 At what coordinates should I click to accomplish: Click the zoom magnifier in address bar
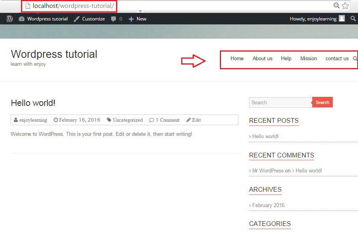tap(336, 6)
